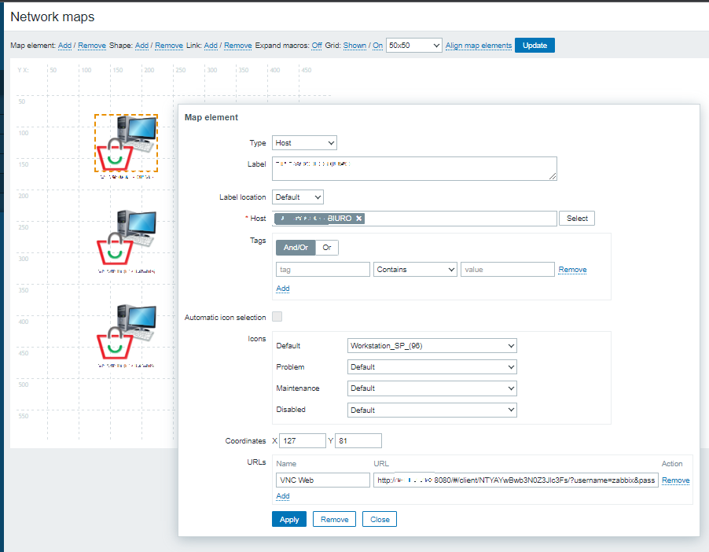This screenshot has height=552, width=709.
Task: Apply the map element changes
Action: point(289,519)
